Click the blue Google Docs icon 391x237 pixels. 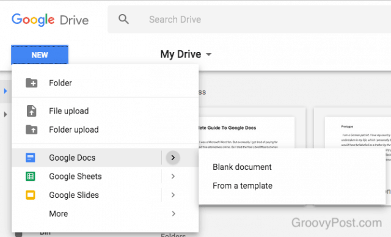[31, 158]
